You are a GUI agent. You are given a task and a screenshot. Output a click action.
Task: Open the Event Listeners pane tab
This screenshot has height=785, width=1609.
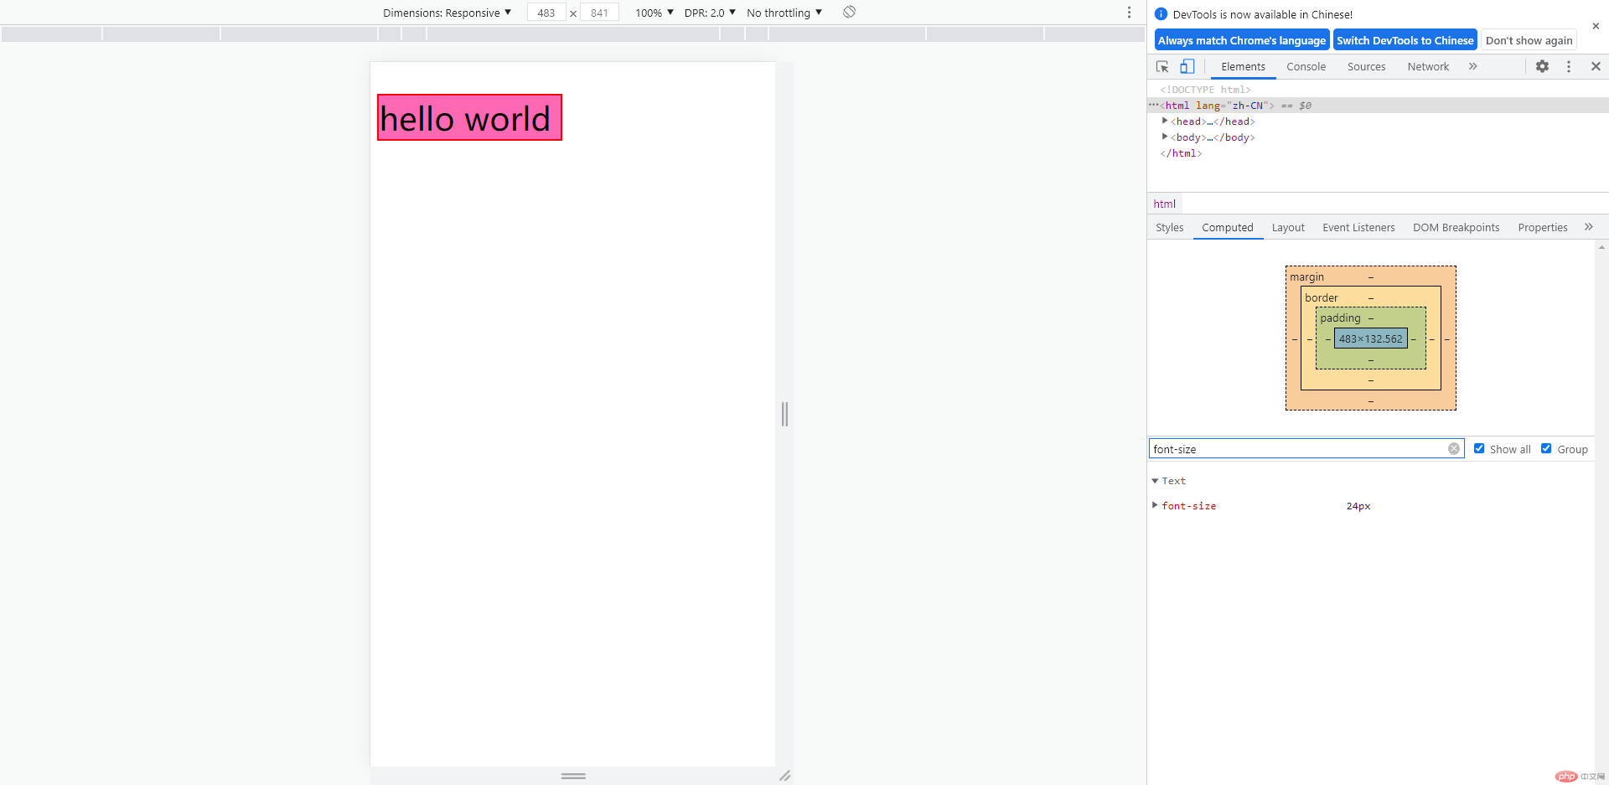coord(1358,227)
